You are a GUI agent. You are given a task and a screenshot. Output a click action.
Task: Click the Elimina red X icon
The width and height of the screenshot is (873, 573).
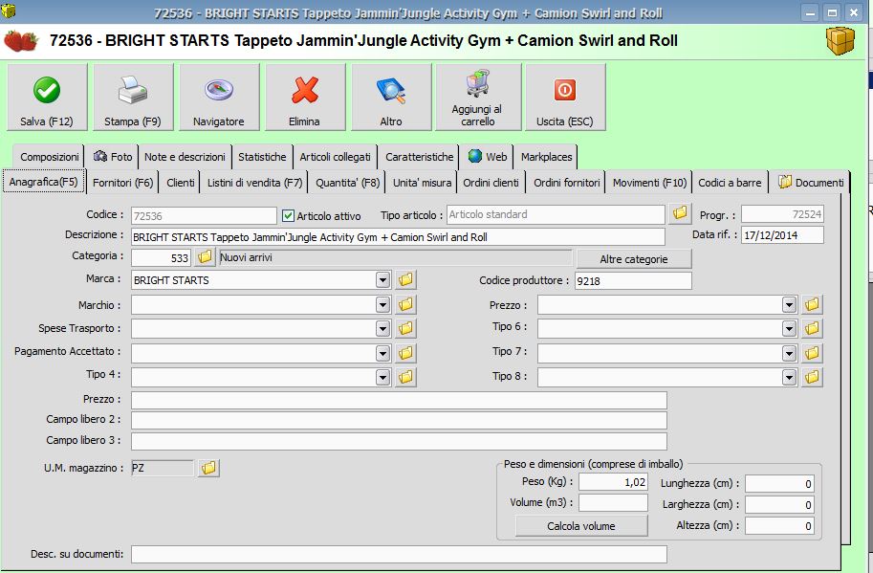(x=304, y=91)
